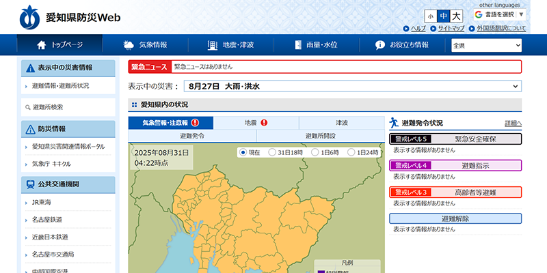Open the サイトマップ link
Image resolution: width=547 pixels, height=273 pixels.
[451, 29]
